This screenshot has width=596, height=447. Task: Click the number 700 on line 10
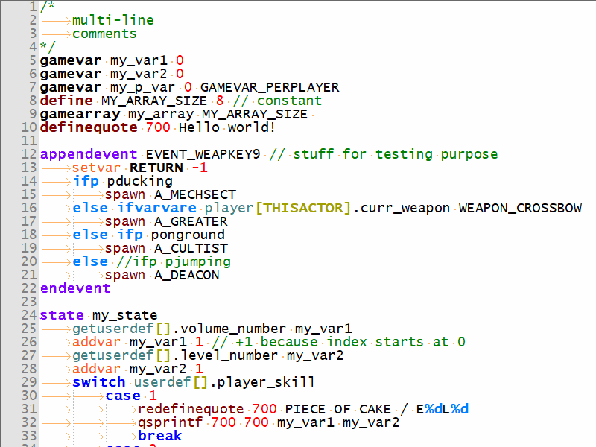click(x=158, y=127)
